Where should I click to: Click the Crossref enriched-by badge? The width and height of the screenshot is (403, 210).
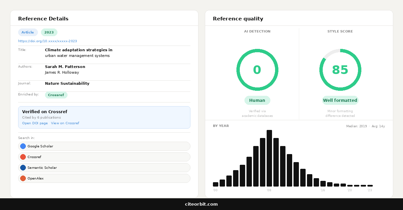(56, 95)
